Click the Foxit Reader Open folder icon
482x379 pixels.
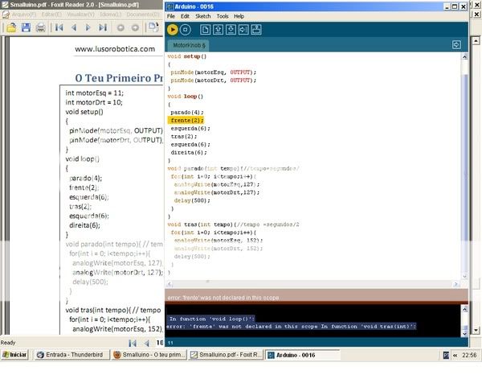(11, 27)
